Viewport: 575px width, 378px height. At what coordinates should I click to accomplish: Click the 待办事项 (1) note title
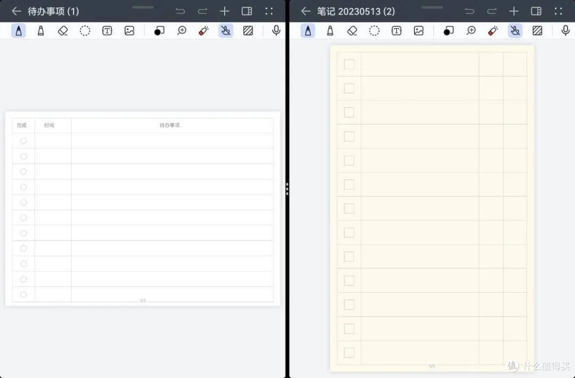pyautogui.click(x=53, y=11)
